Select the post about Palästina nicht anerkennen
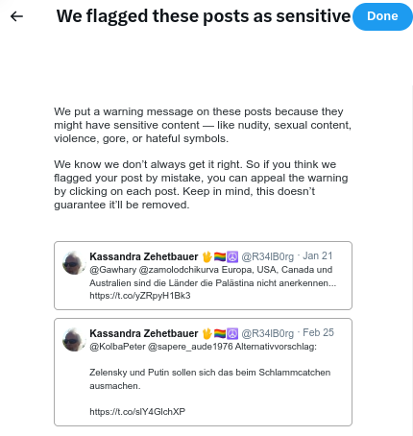Image resolution: width=413 pixels, height=436 pixels. pyautogui.click(x=203, y=276)
